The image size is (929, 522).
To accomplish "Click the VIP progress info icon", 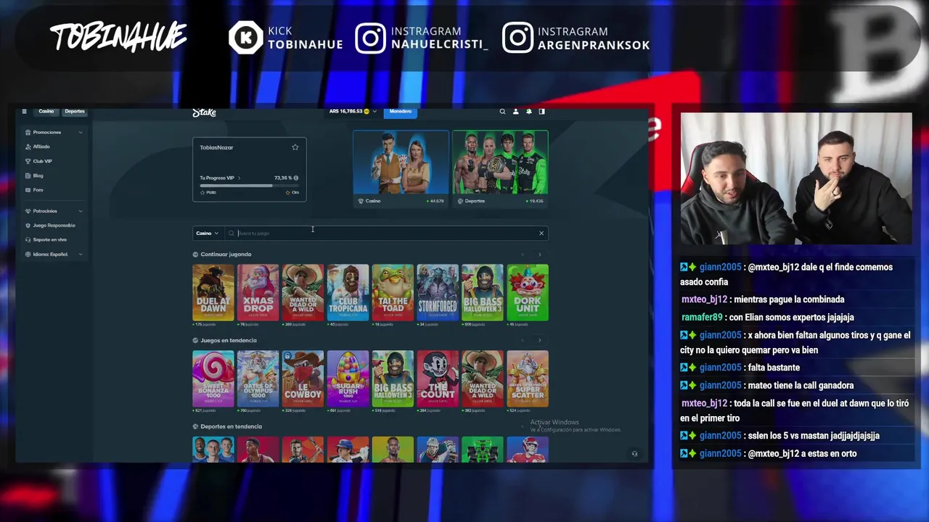I will coord(295,178).
